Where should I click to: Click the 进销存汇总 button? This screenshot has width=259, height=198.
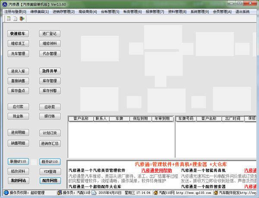[50, 143]
